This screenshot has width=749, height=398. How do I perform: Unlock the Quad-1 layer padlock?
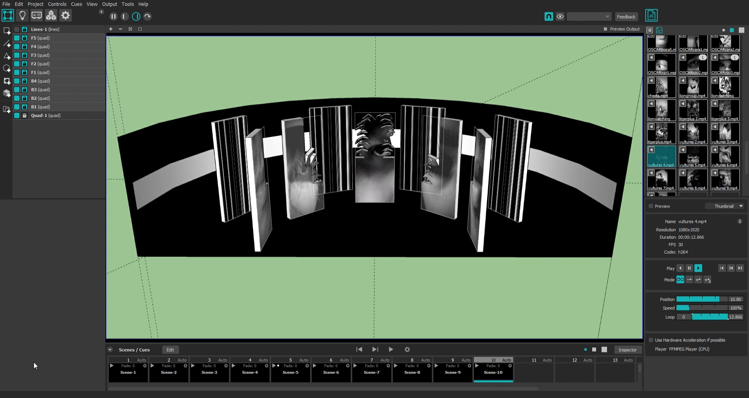point(25,115)
